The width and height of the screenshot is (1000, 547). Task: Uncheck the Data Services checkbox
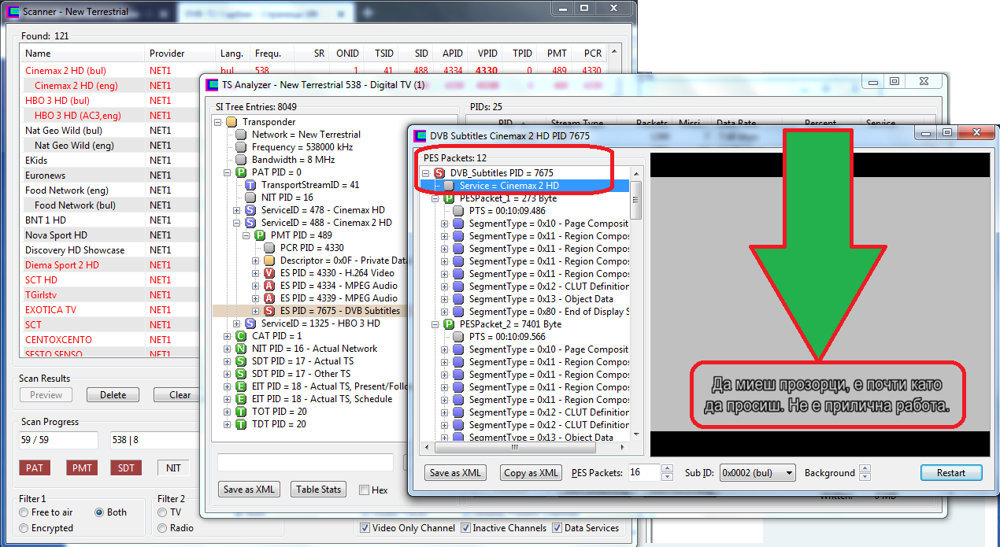pyautogui.click(x=557, y=528)
